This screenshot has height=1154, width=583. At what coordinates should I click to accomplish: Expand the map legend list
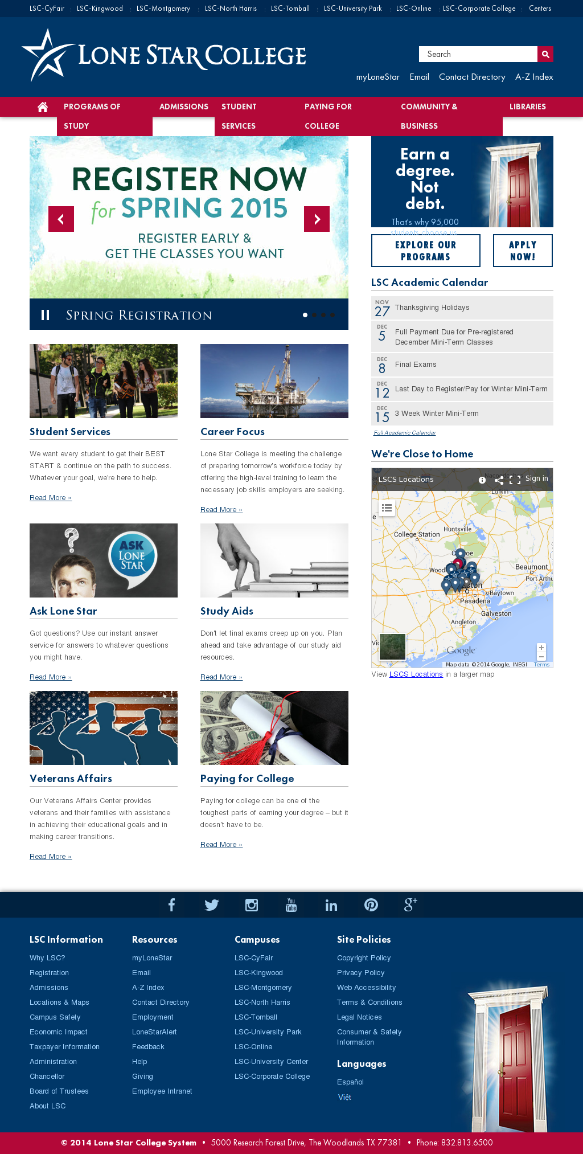[387, 508]
